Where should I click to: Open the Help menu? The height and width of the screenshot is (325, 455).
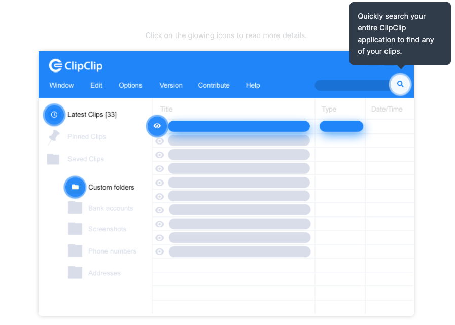[253, 85]
